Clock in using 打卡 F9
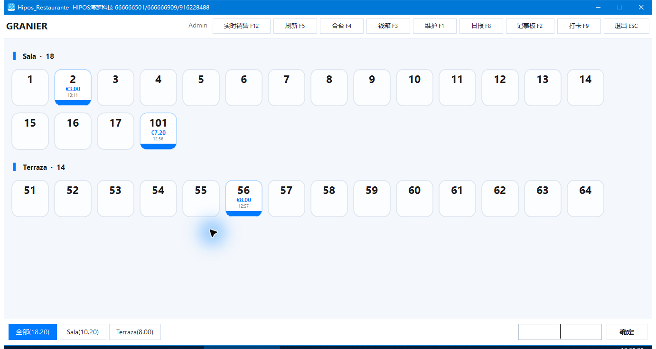This screenshot has height=349, width=656. pyautogui.click(x=579, y=26)
